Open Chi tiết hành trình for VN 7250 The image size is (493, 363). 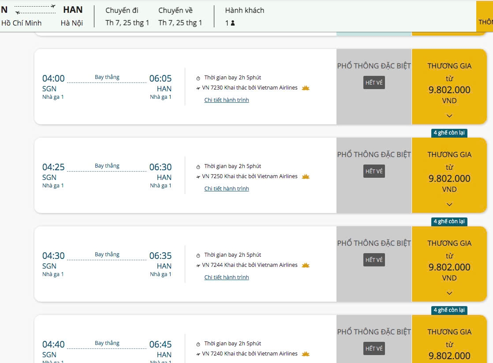coord(227,189)
